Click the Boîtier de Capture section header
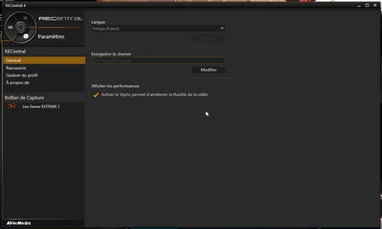The width and height of the screenshot is (382, 229). [x=24, y=98]
